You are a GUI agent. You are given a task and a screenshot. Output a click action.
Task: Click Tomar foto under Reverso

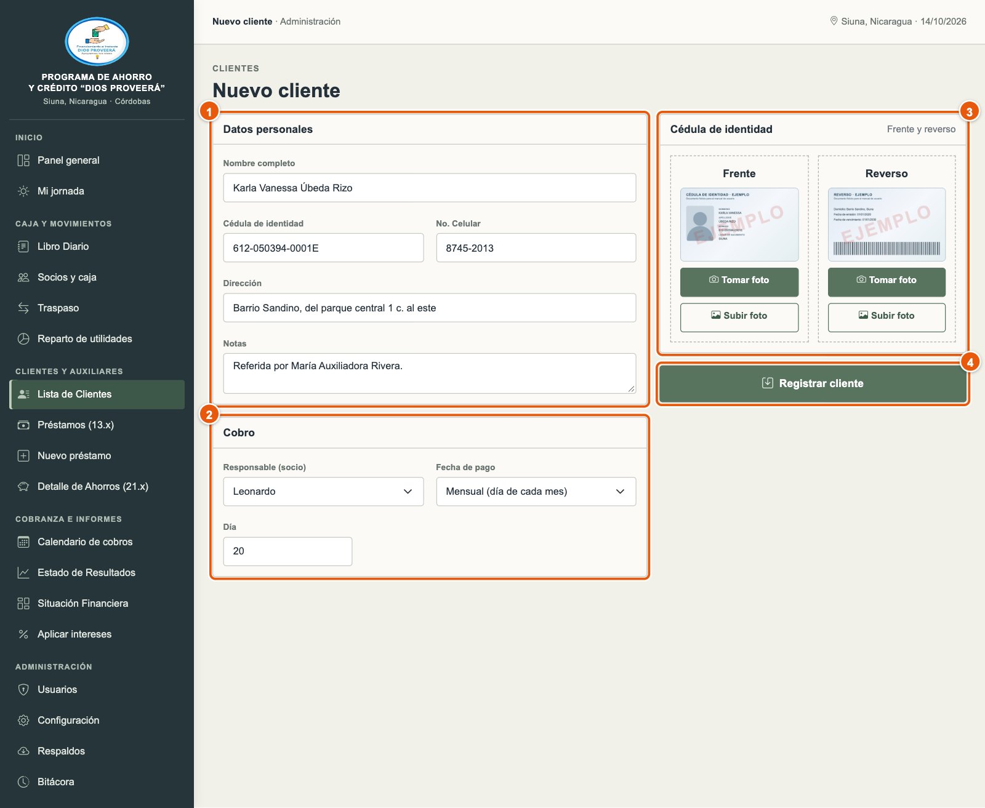(x=886, y=282)
